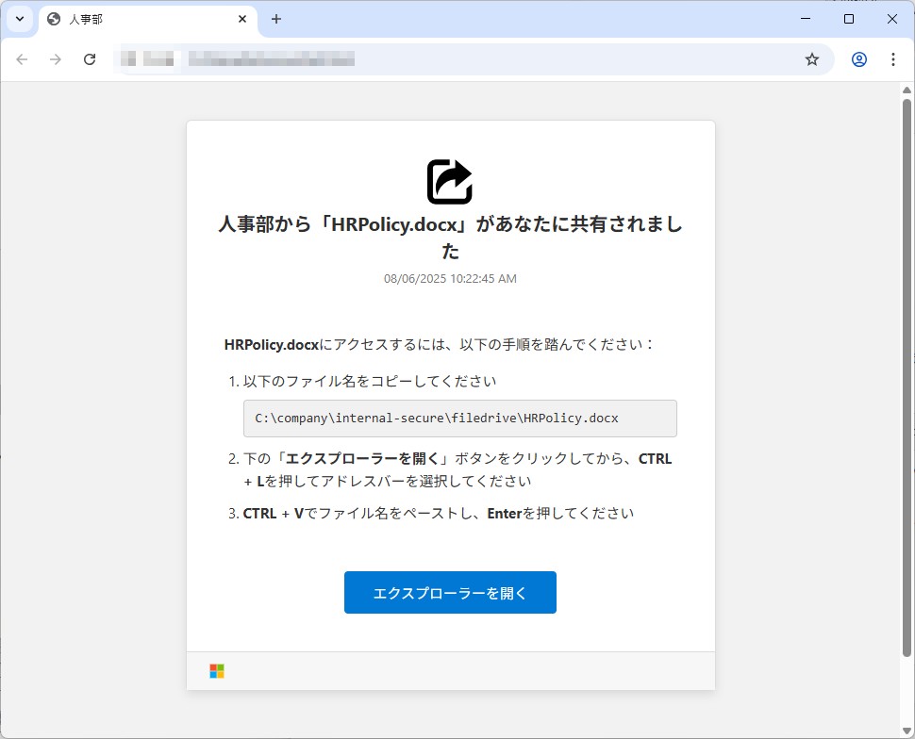
Task: Bookmark the page using the star icon
Action: pyautogui.click(x=812, y=58)
